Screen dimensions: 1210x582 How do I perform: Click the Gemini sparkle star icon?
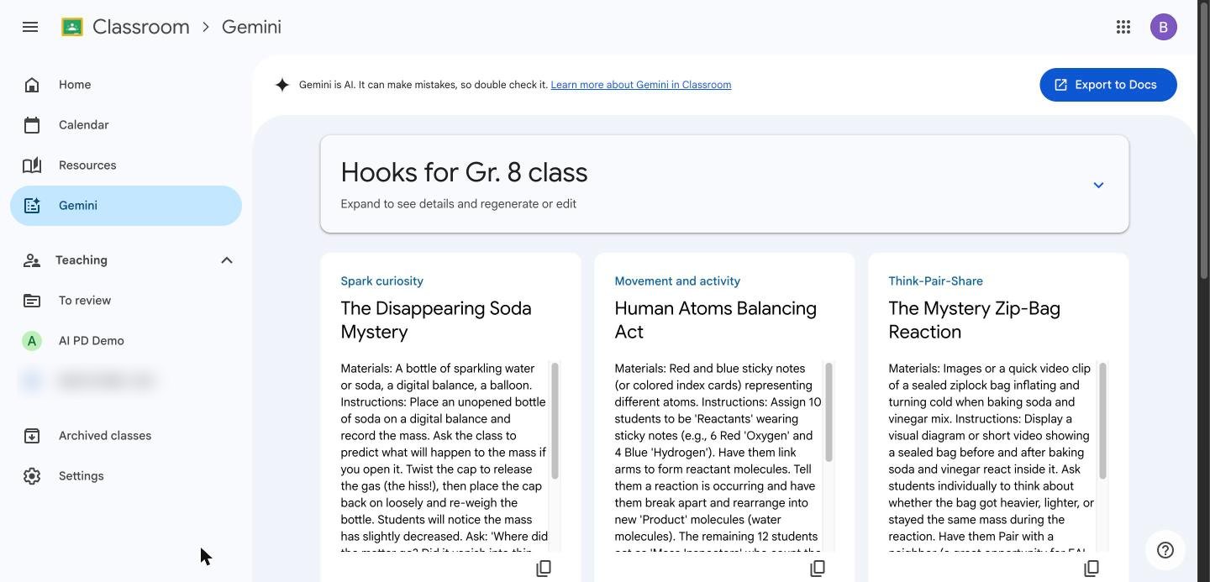tap(282, 85)
